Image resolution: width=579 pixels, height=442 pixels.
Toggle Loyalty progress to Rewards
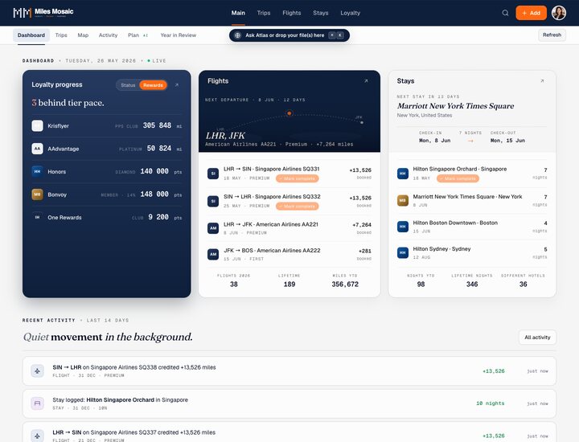tap(153, 85)
